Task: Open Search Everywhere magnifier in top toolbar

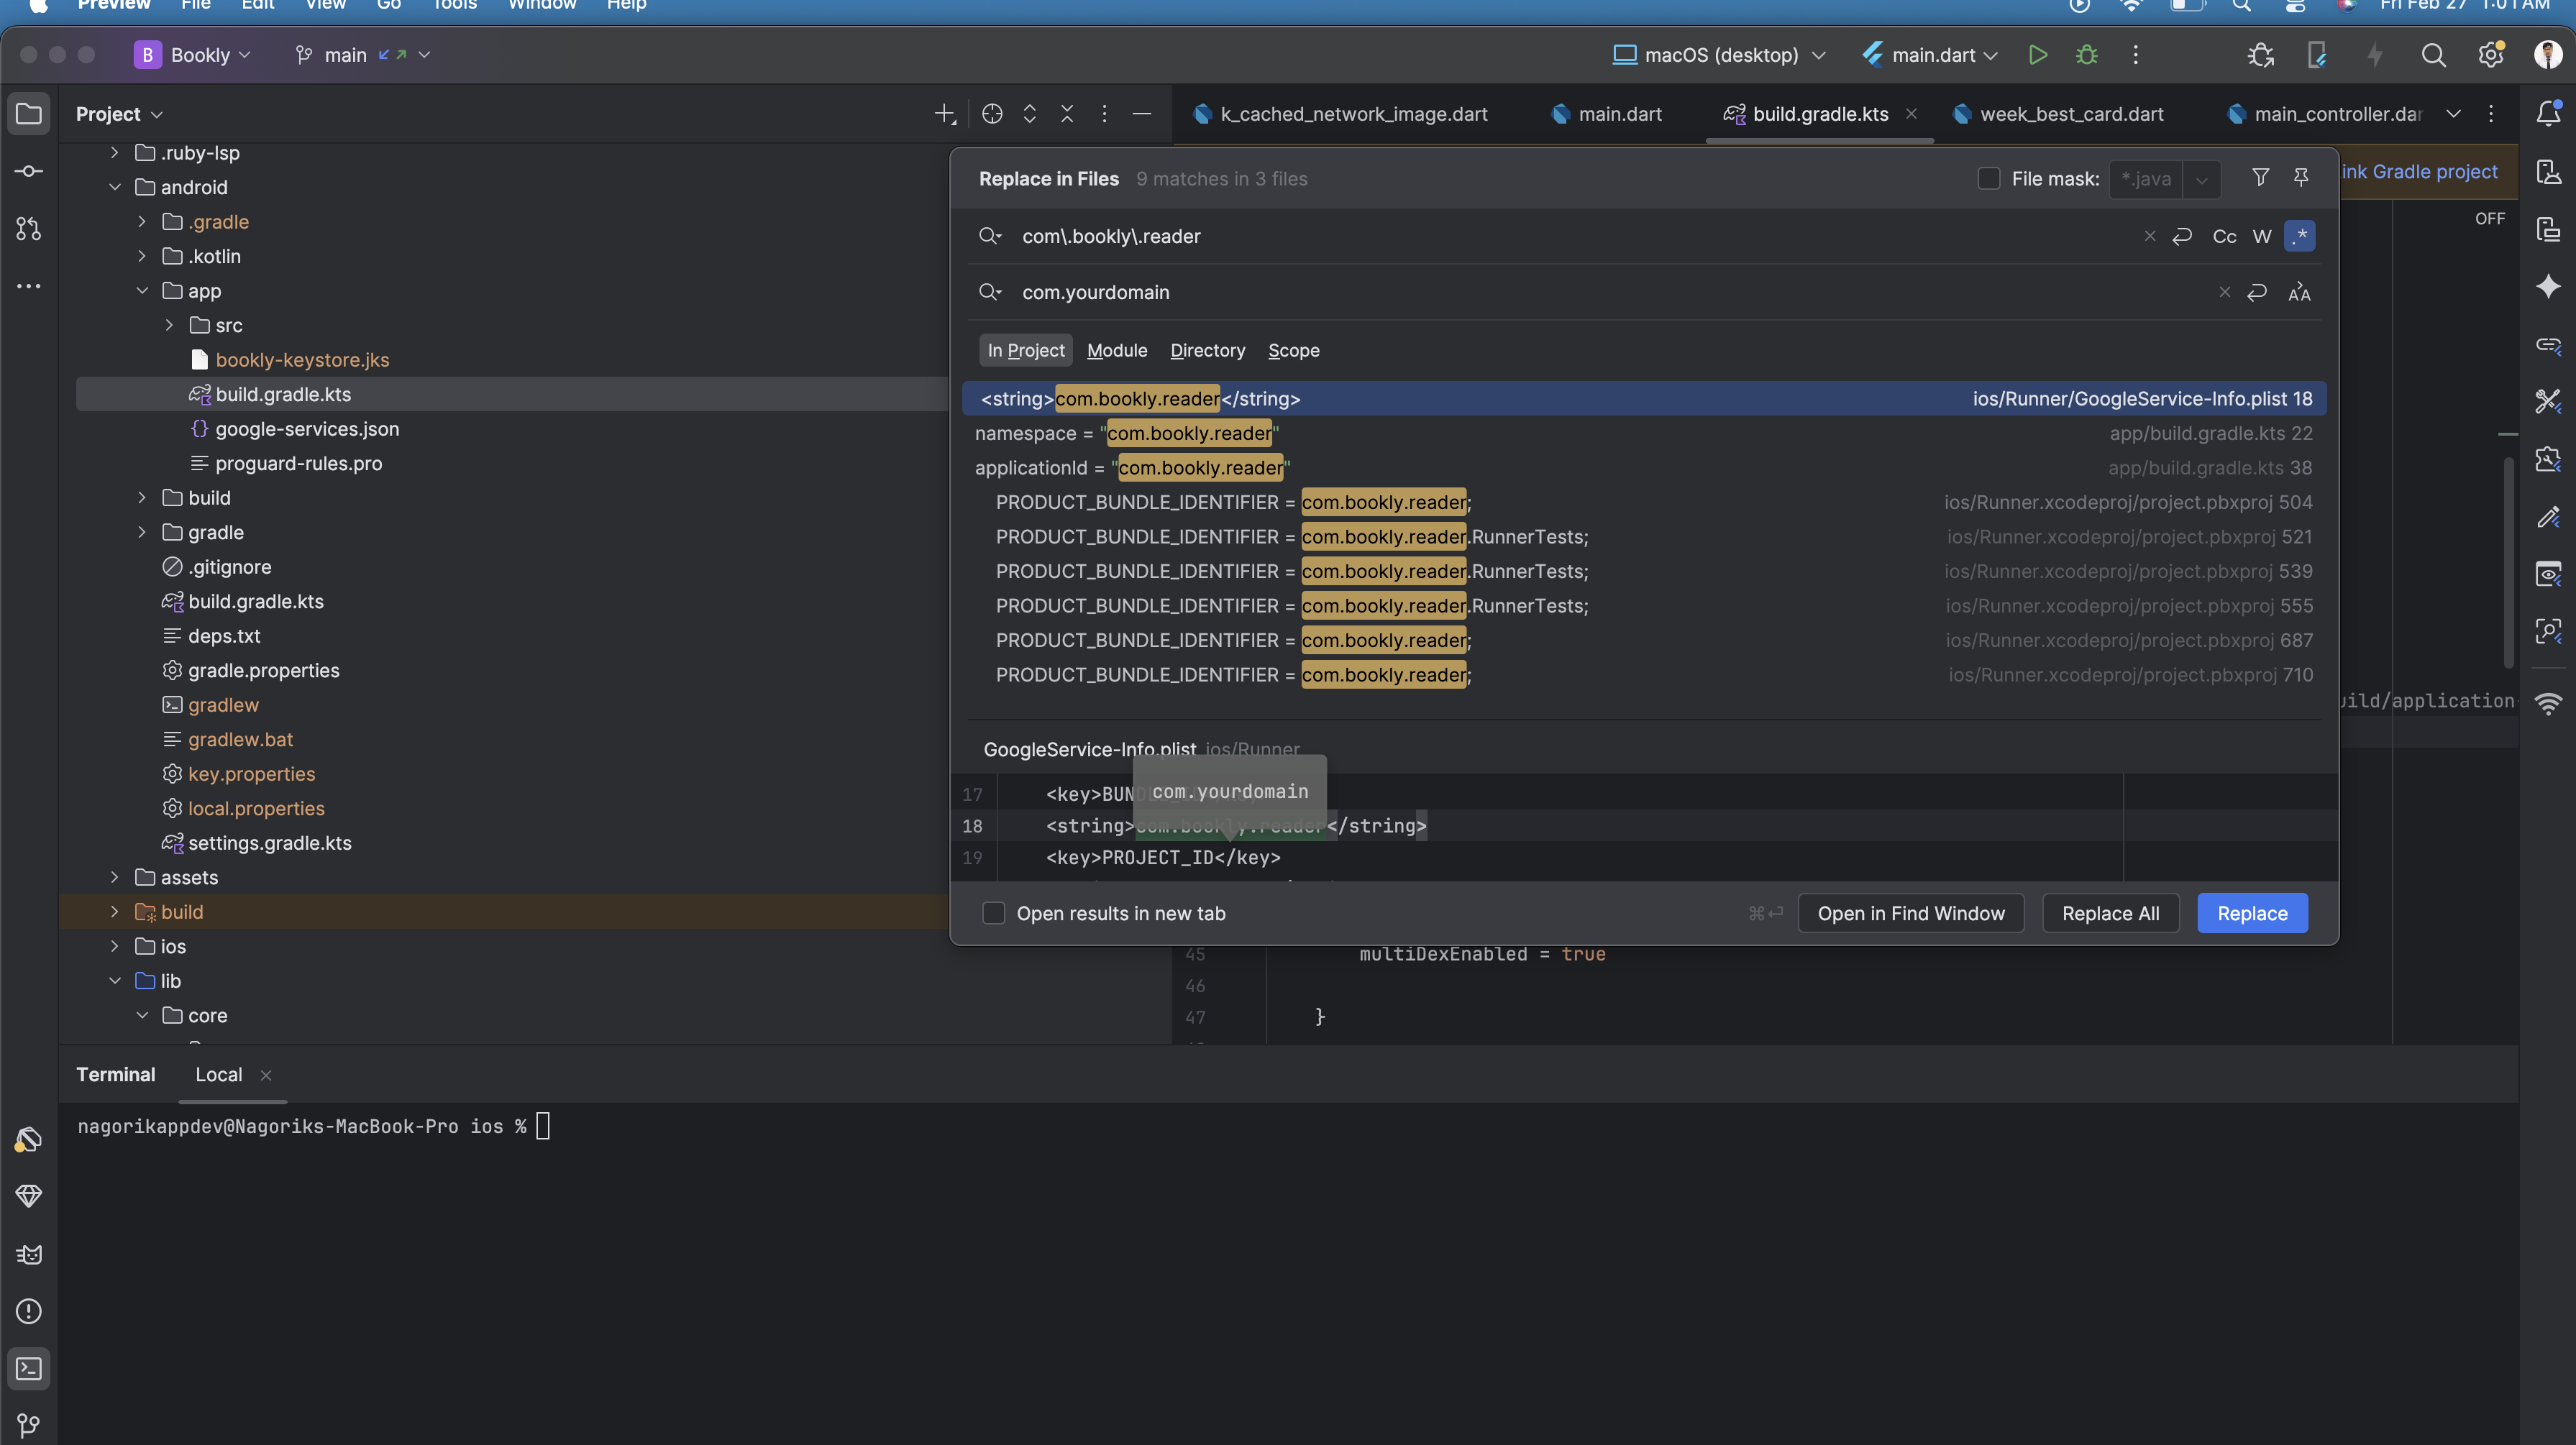Action: (2433, 55)
